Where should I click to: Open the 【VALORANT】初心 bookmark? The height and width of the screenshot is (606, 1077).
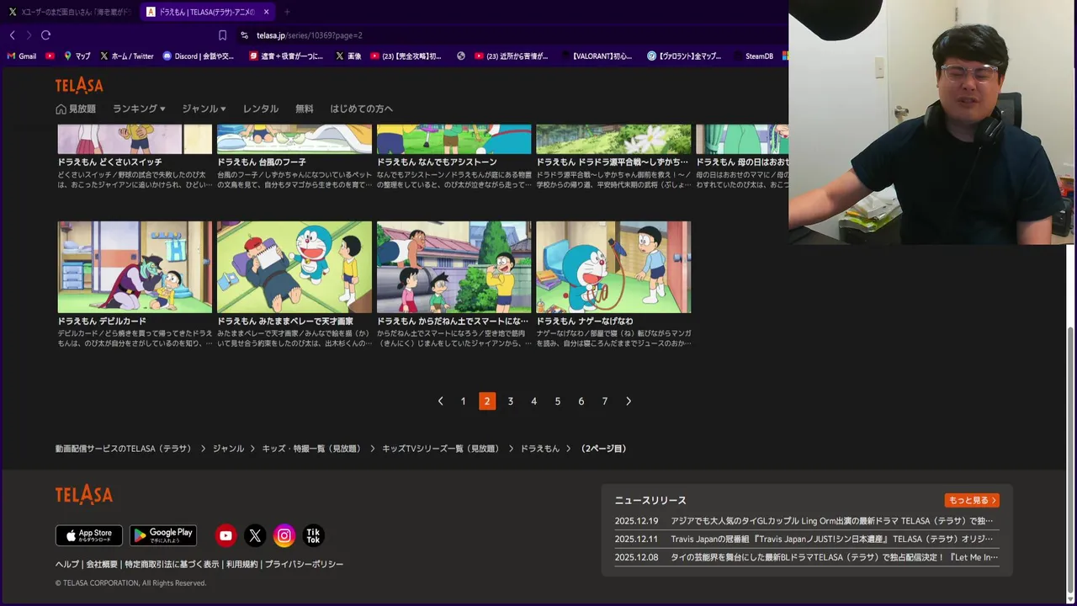(596, 56)
